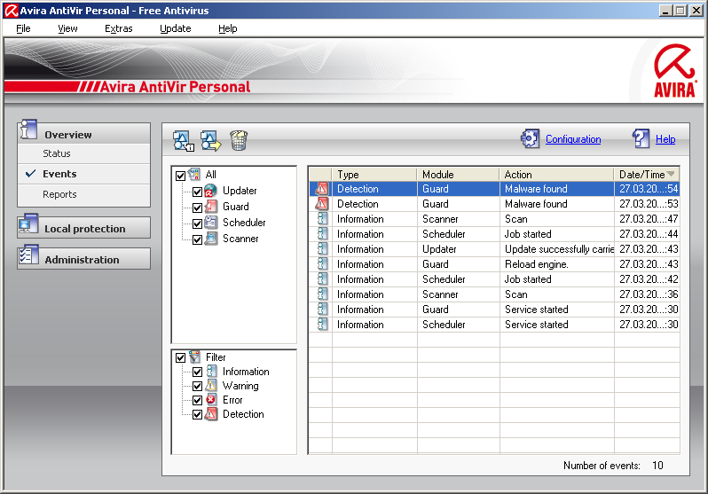Viewport: 708px width, 494px height.
Task: Click the Avira umbrella logo in banner
Action: pos(674,70)
